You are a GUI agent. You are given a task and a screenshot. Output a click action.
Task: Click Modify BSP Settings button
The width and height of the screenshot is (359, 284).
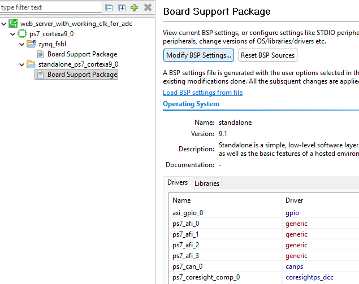click(x=199, y=55)
